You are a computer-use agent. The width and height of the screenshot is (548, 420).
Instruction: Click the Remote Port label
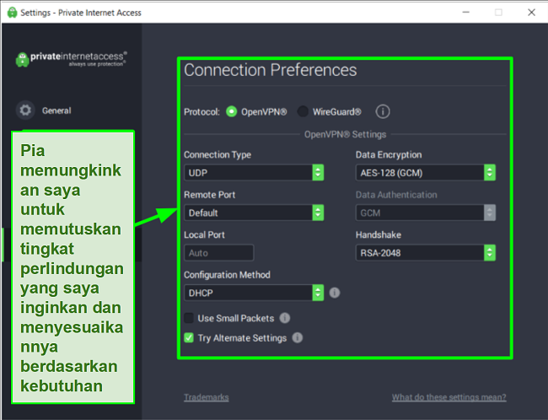[209, 195]
